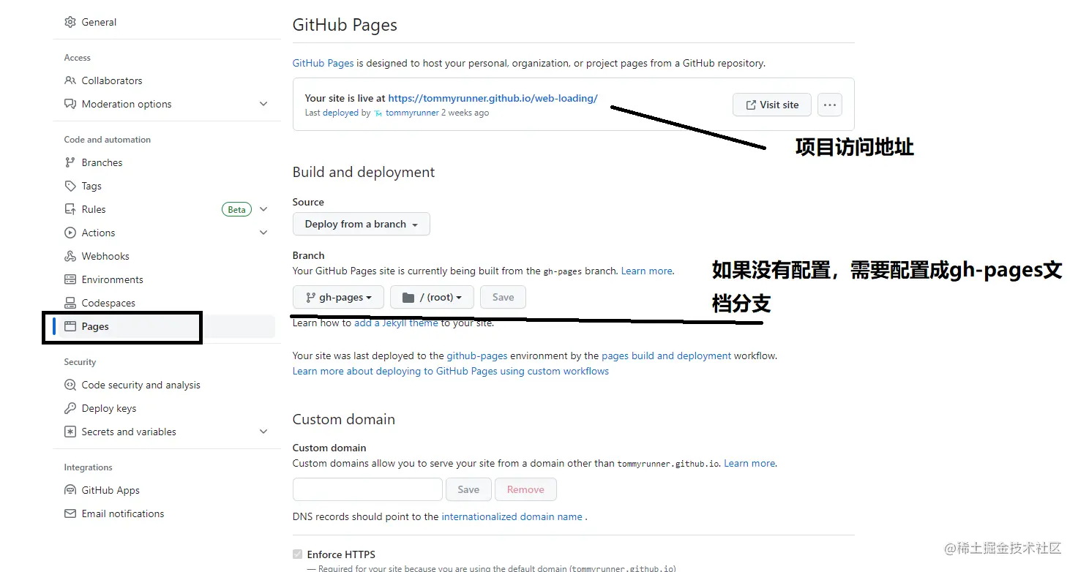This screenshot has width=1078, height=572.
Task: Click the General gear icon
Action: 70,22
